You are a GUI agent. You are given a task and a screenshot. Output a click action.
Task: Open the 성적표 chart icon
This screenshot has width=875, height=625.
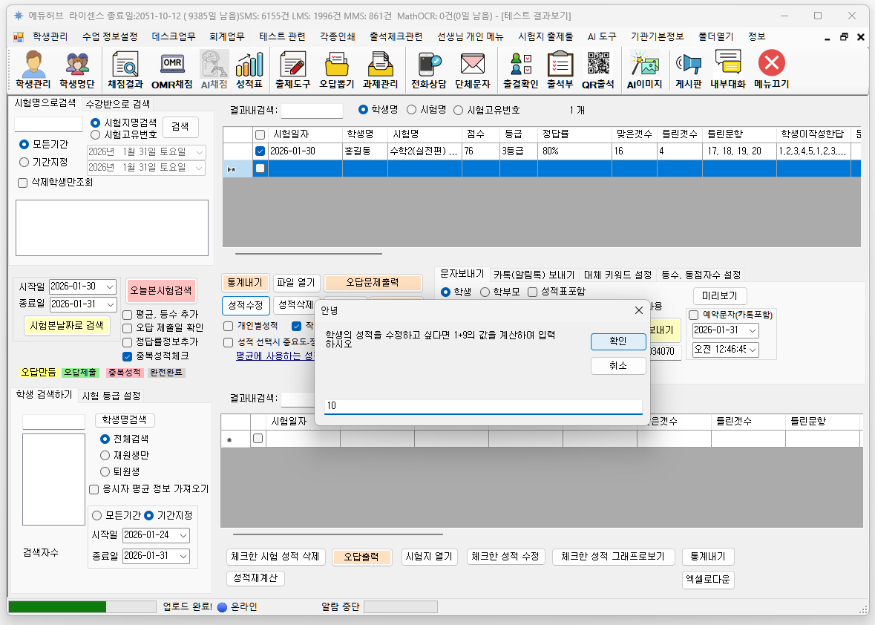coord(249,70)
